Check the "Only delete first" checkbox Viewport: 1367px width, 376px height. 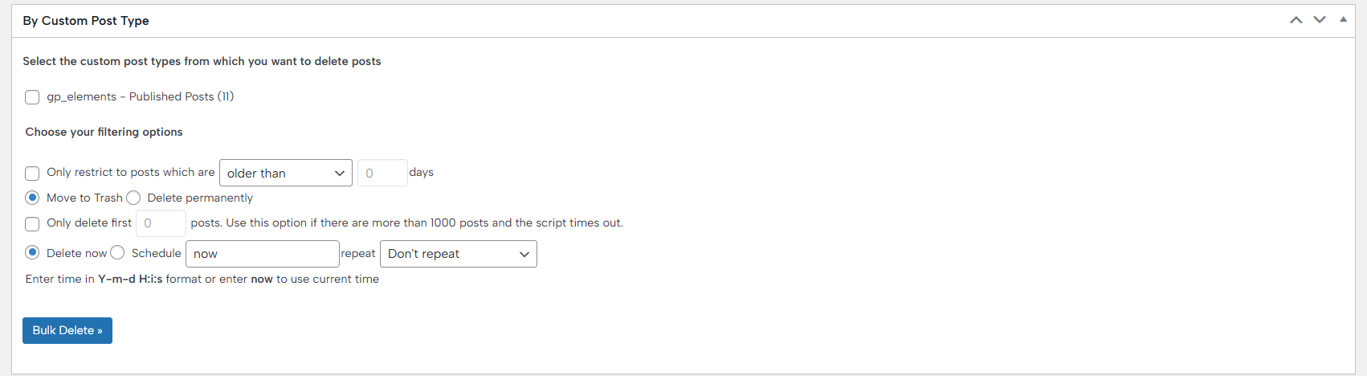click(x=32, y=223)
